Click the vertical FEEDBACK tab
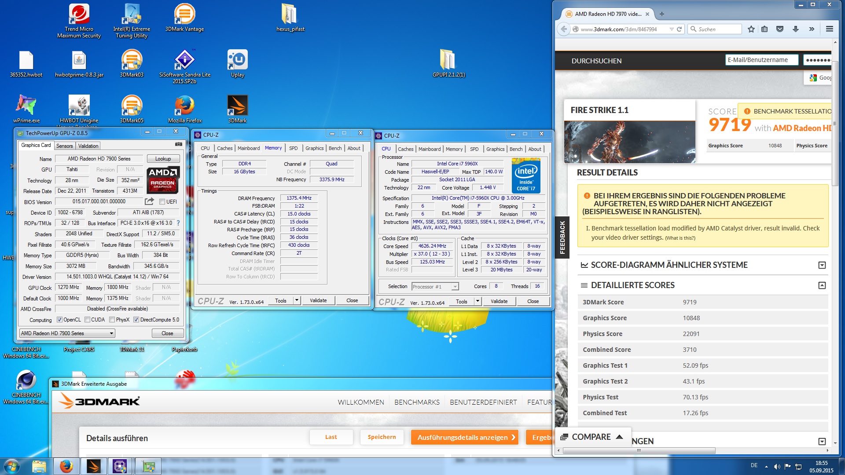 tap(562, 237)
